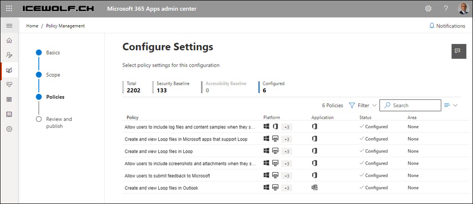Open the sidebar settings gear icon
Viewport: 473px width, 204px height.
9,129
